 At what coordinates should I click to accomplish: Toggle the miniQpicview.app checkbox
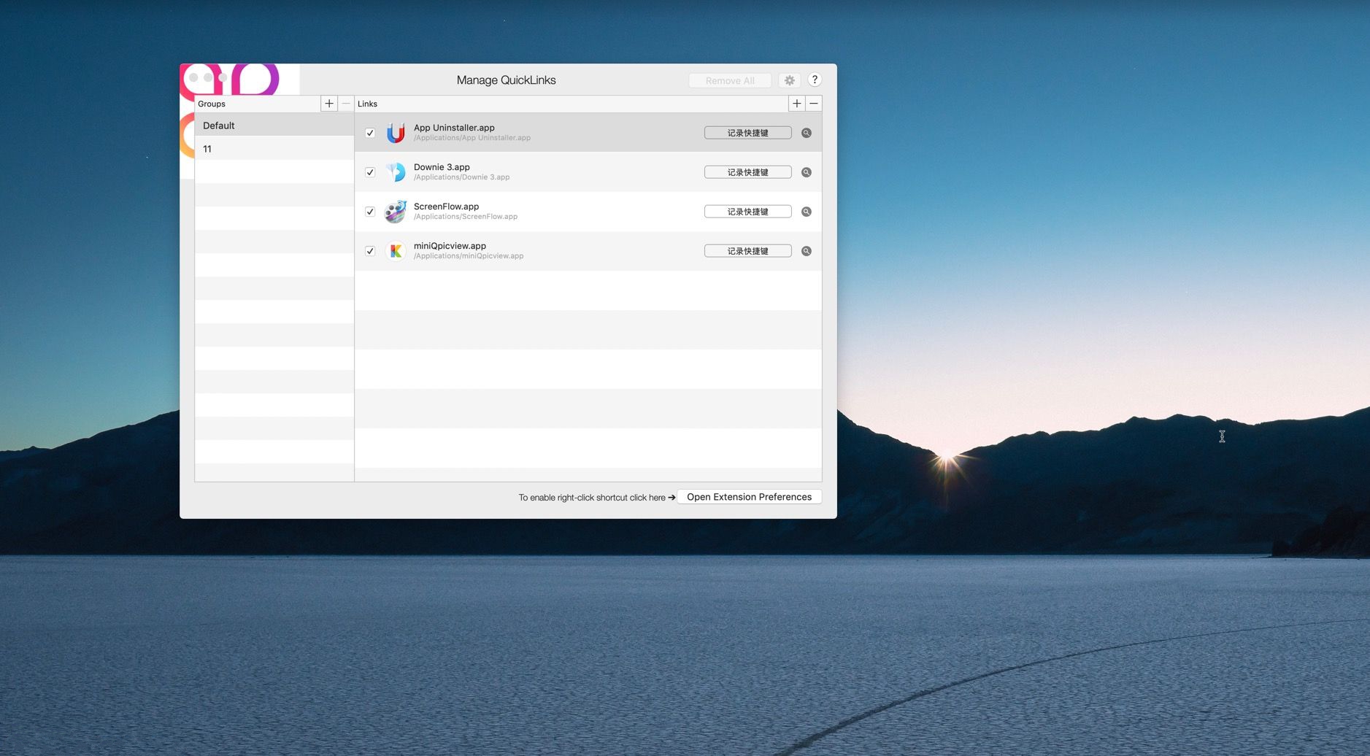[370, 251]
